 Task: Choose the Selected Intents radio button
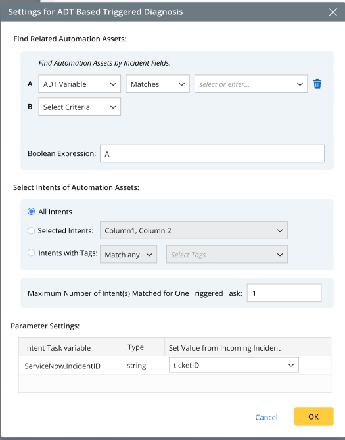pos(31,231)
